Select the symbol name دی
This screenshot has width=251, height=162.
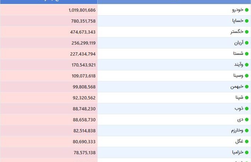pos(240,120)
